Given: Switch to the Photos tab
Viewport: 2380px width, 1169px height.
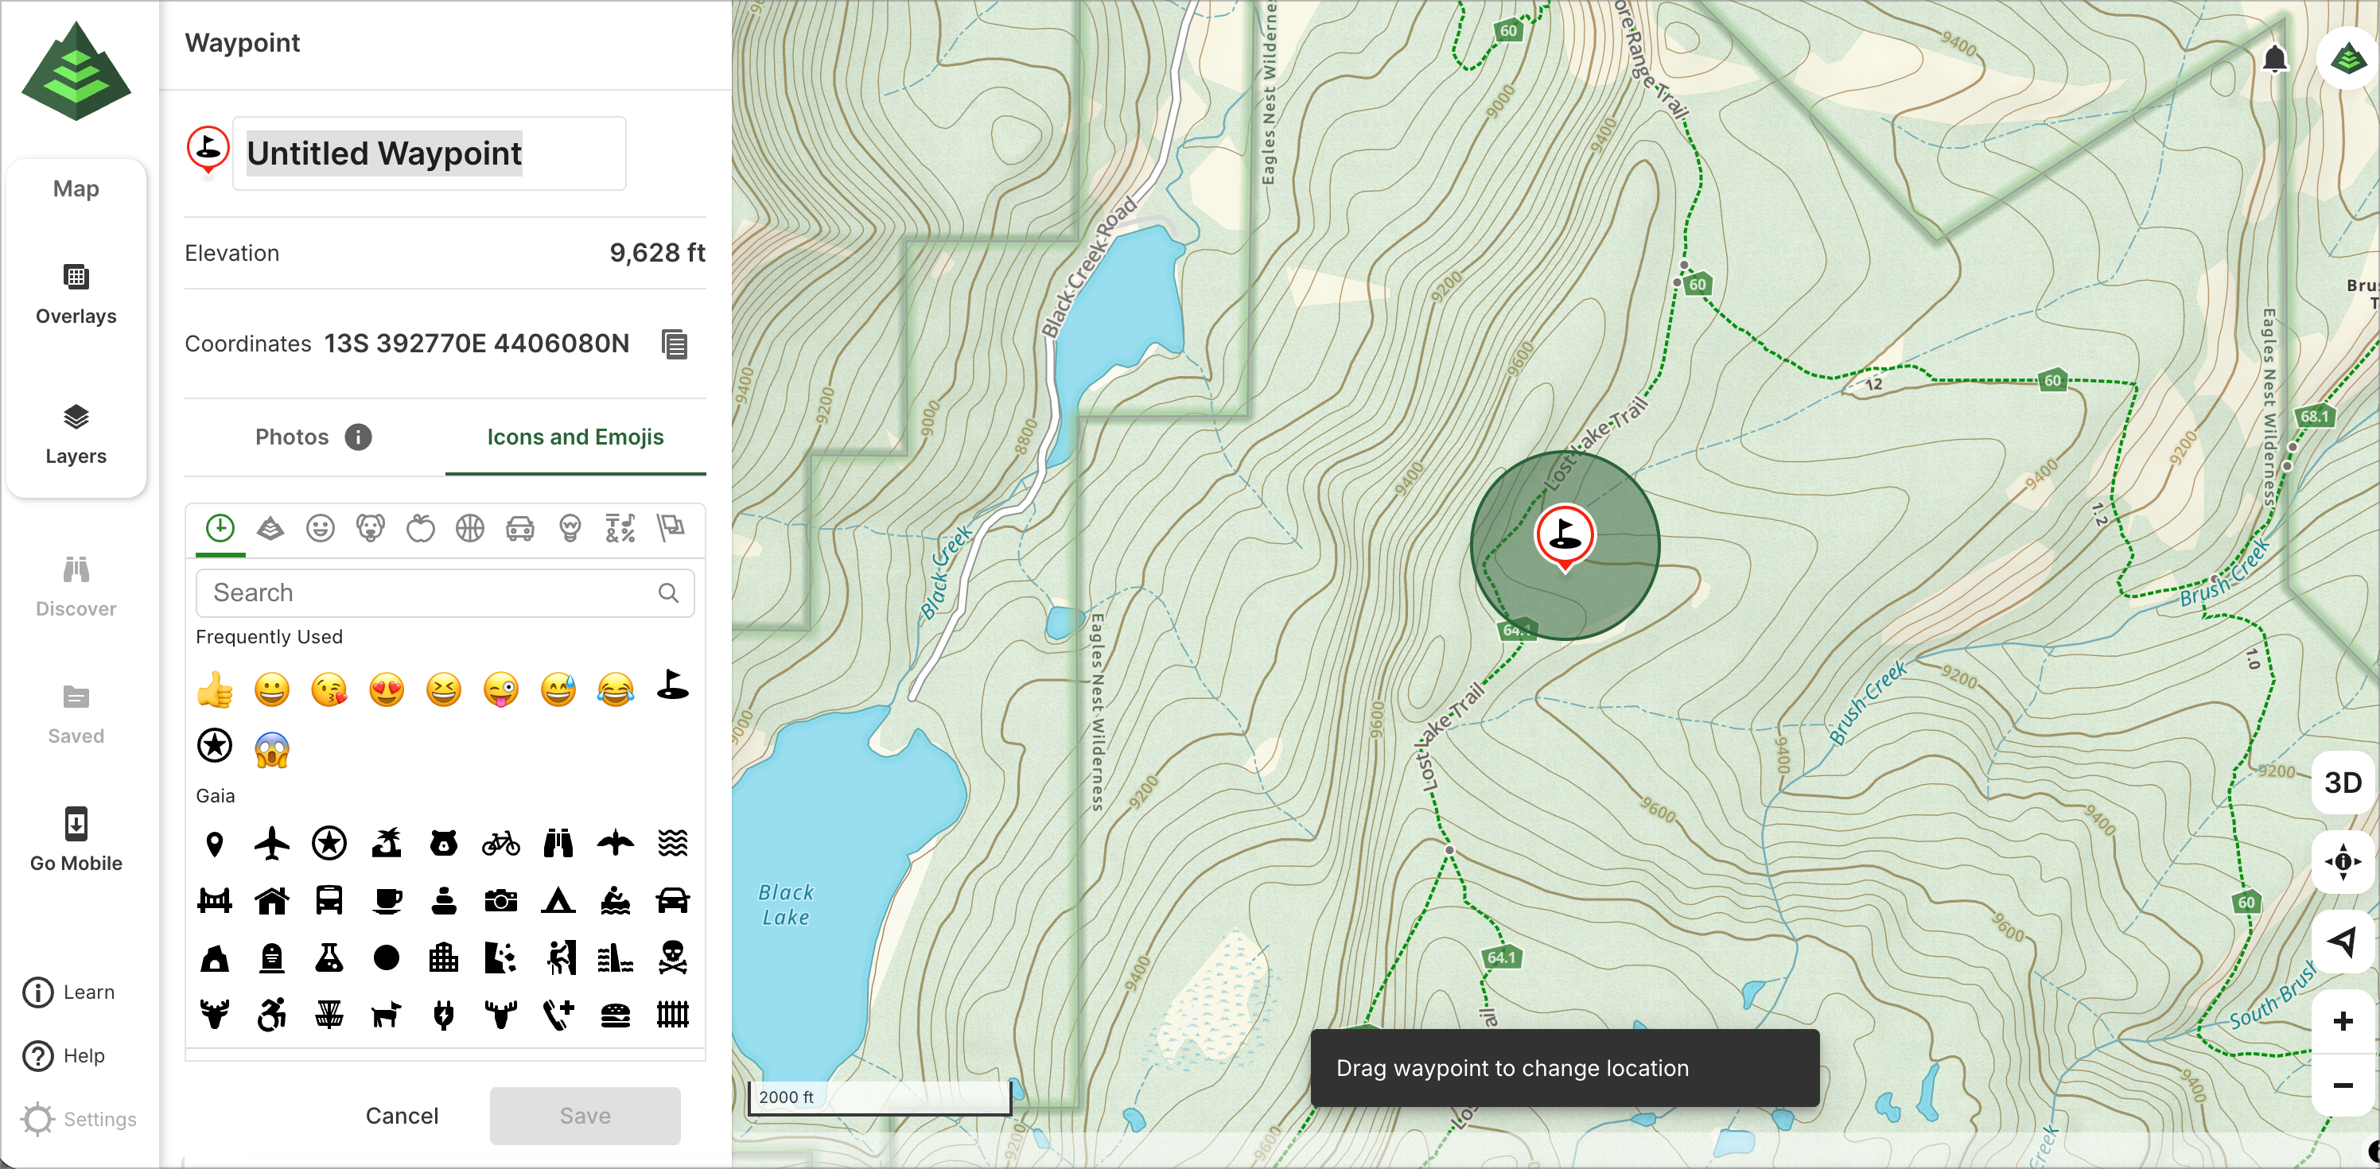Looking at the screenshot, I should coord(292,437).
